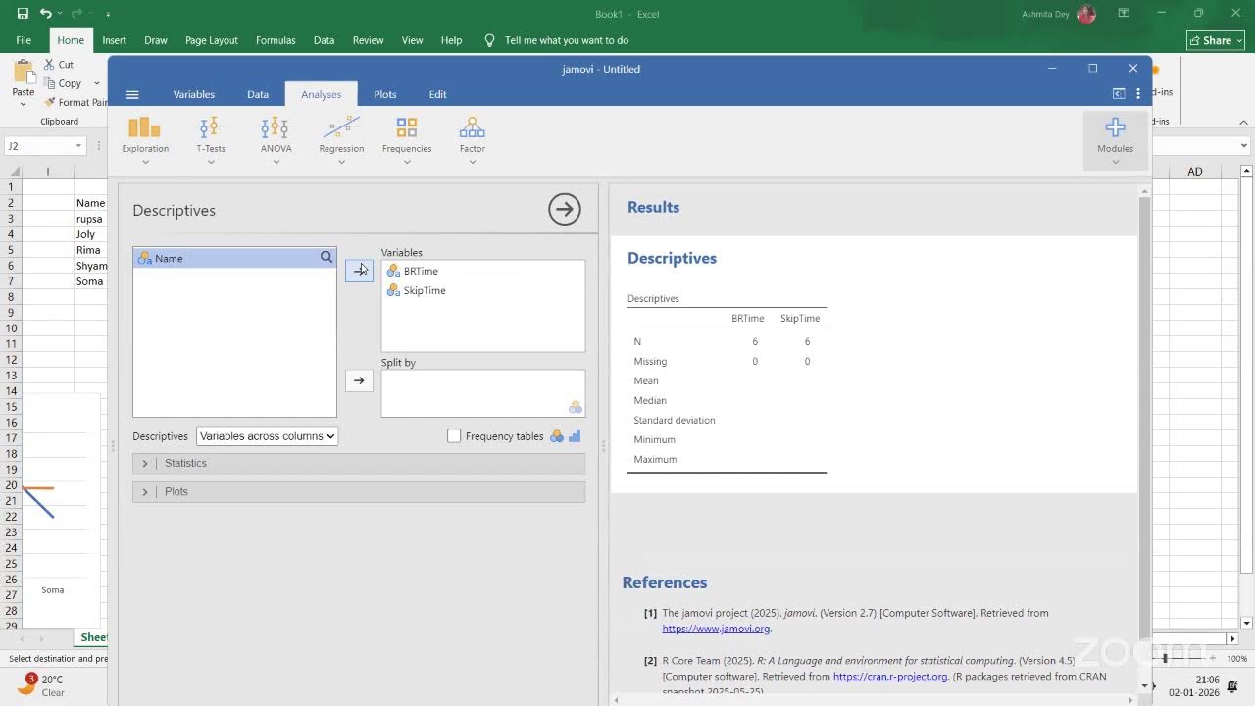Toggle the jamovi results panel mode icon
The width and height of the screenshot is (1255, 706).
pyautogui.click(x=1119, y=94)
